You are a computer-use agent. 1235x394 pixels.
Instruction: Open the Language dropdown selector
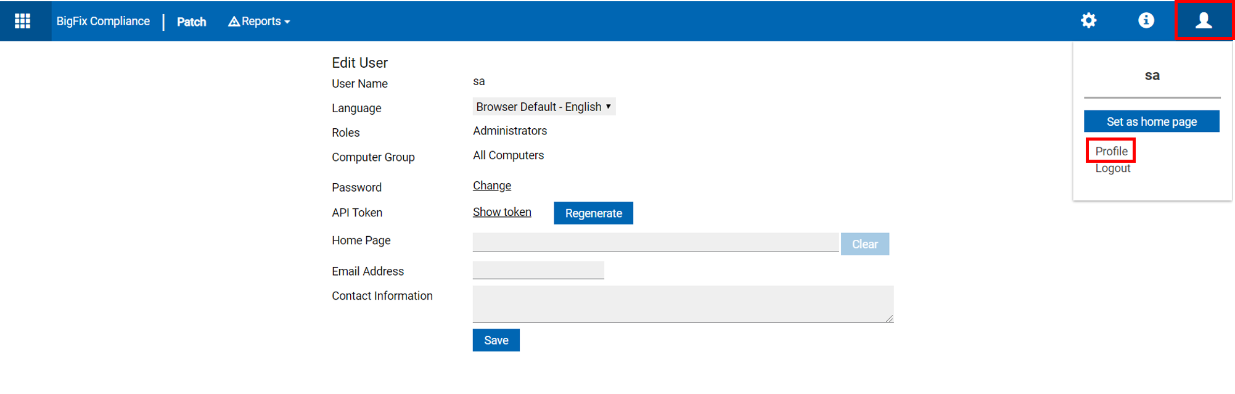543,107
